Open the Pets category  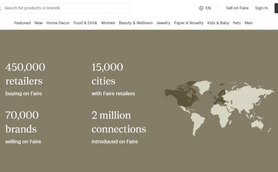[x=237, y=23]
